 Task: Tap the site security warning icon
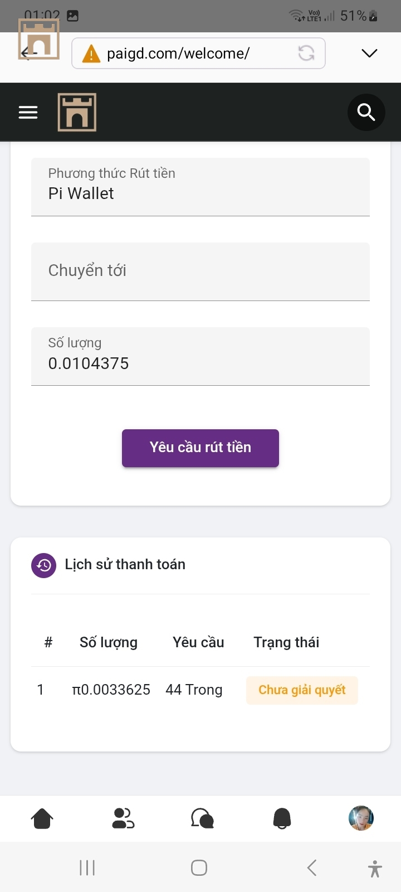tap(91, 54)
